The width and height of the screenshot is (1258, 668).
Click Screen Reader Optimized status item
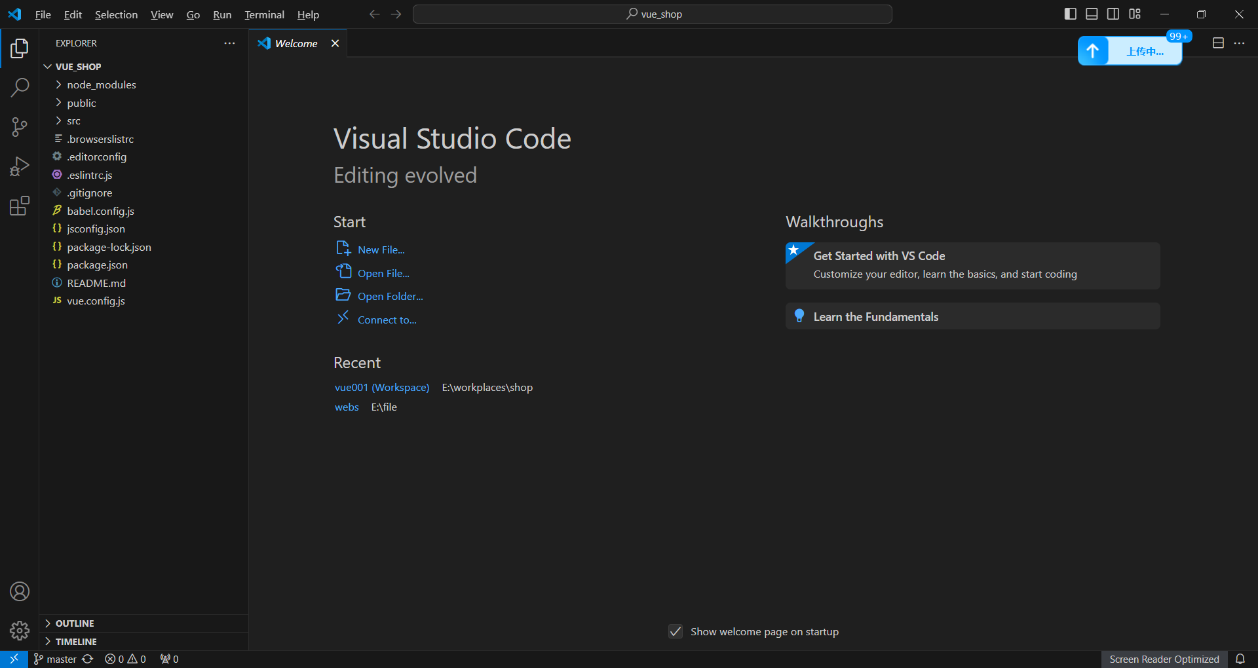(x=1164, y=659)
